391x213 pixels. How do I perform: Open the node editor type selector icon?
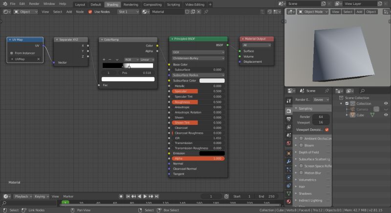[x=6, y=12]
